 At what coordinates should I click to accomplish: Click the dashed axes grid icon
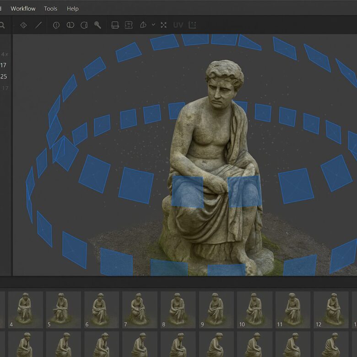192,25
